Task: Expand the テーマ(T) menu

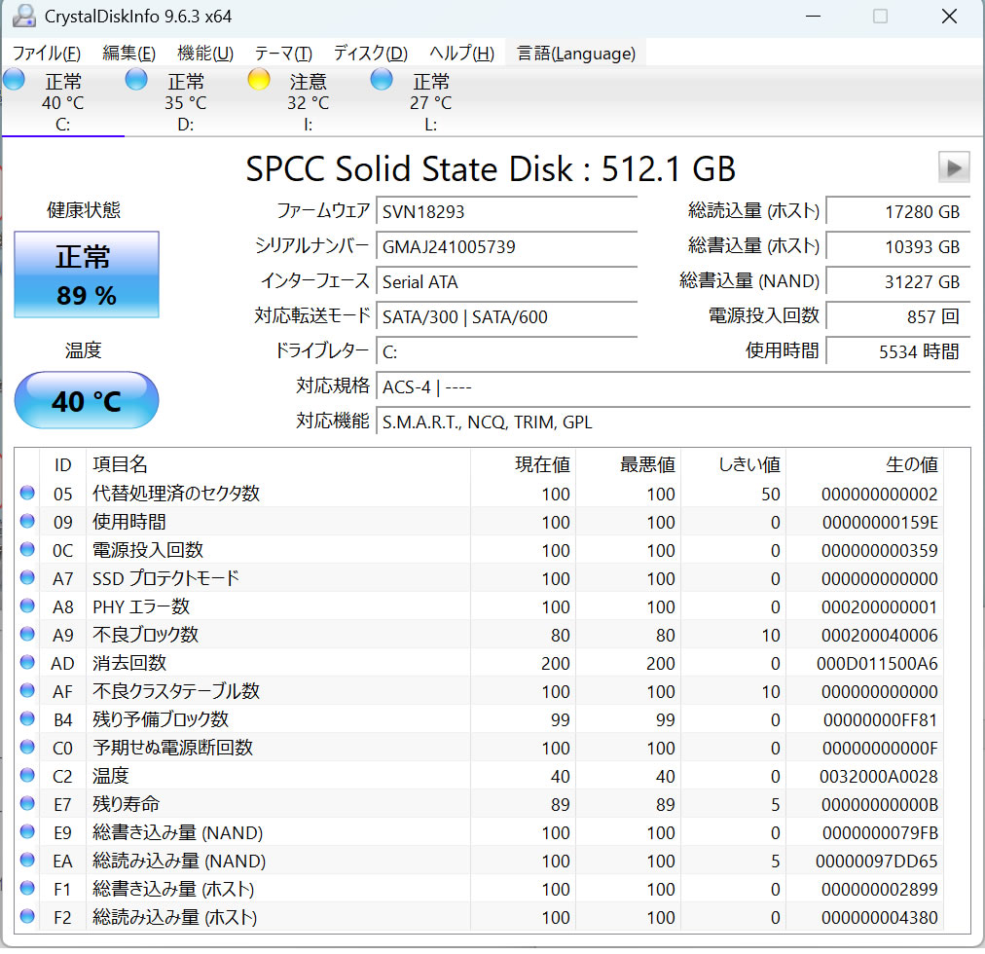Action: [283, 54]
